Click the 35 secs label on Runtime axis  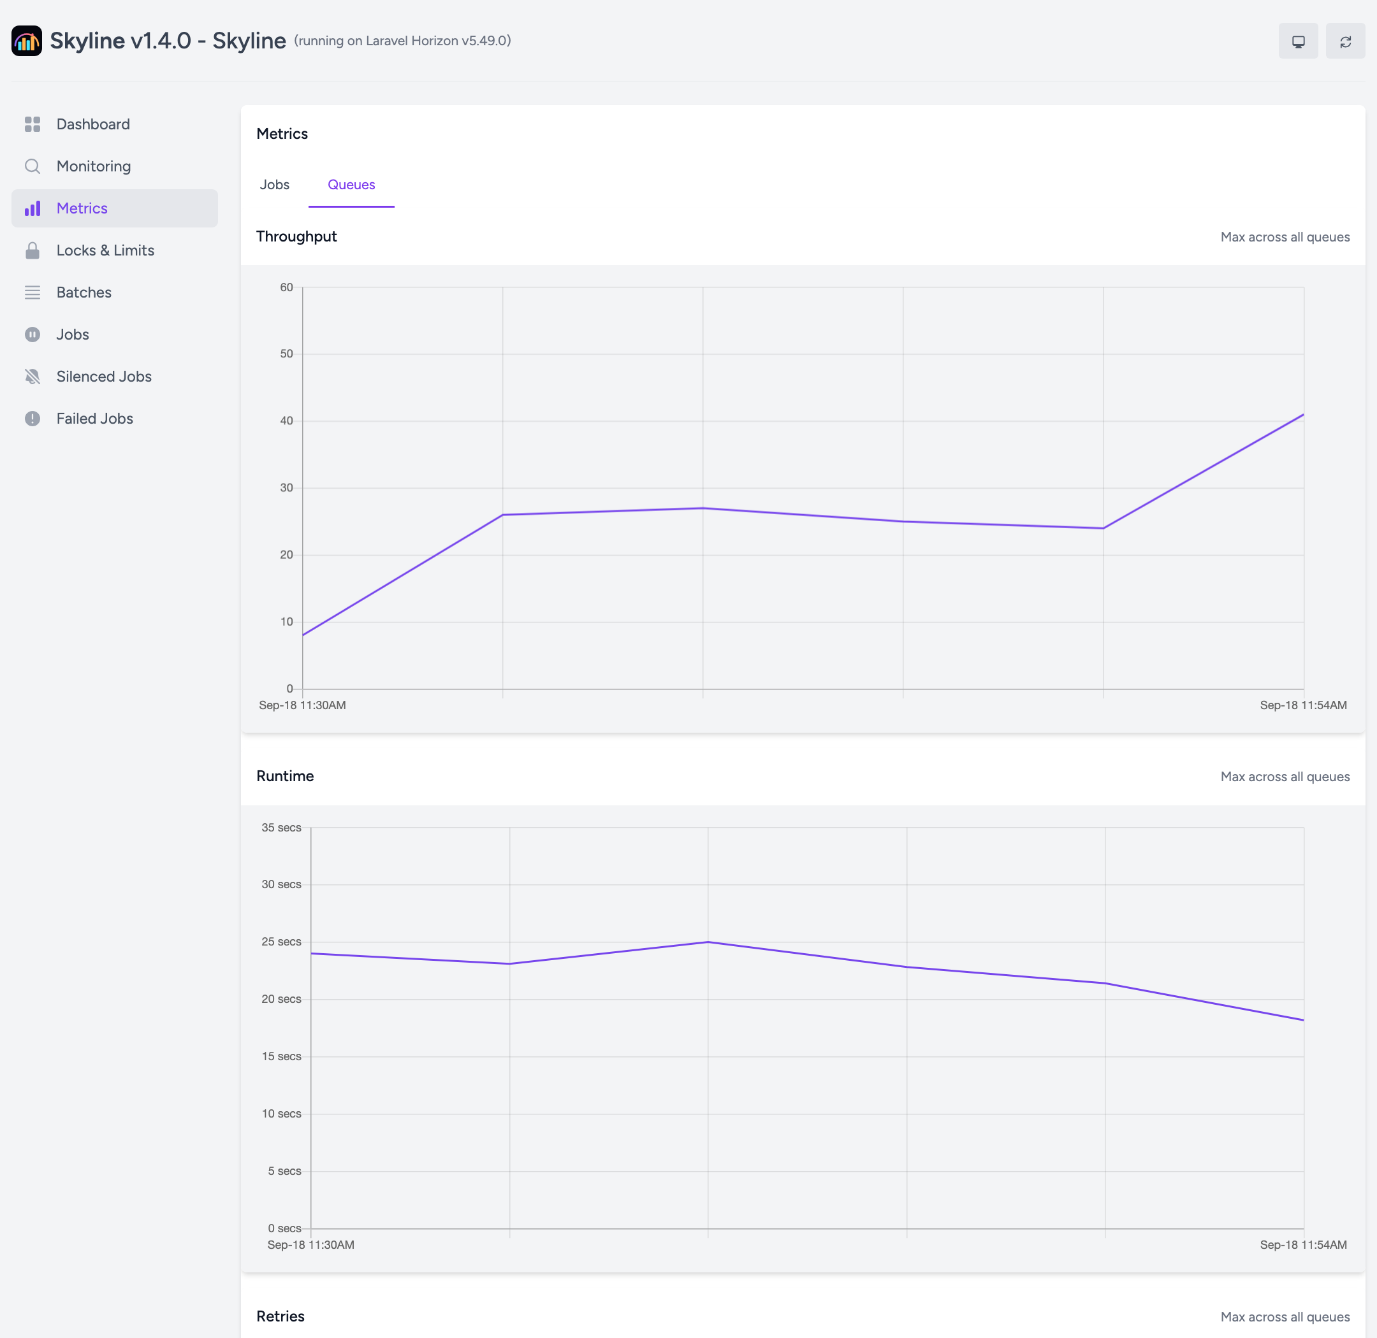coord(281,828)
